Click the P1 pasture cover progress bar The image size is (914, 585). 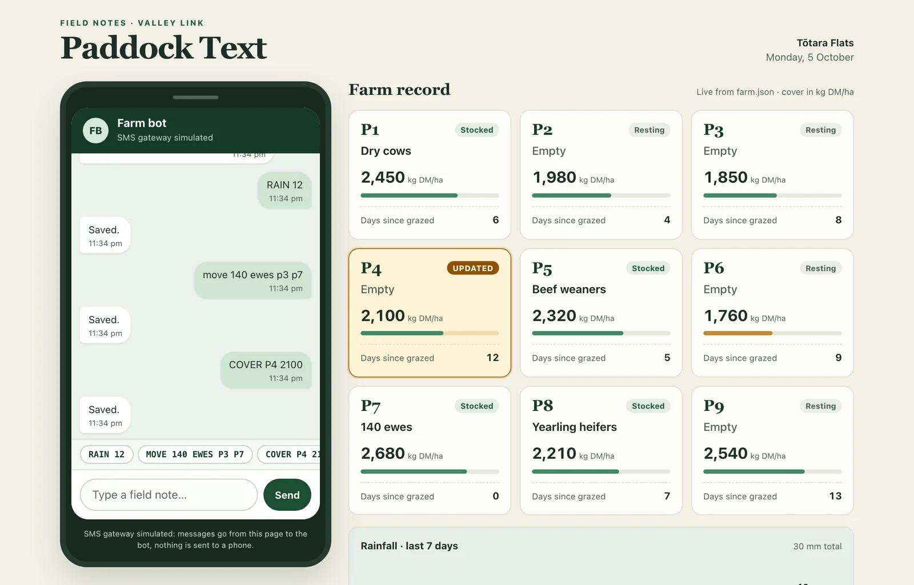pyautogui.click(x=430, y=195)
